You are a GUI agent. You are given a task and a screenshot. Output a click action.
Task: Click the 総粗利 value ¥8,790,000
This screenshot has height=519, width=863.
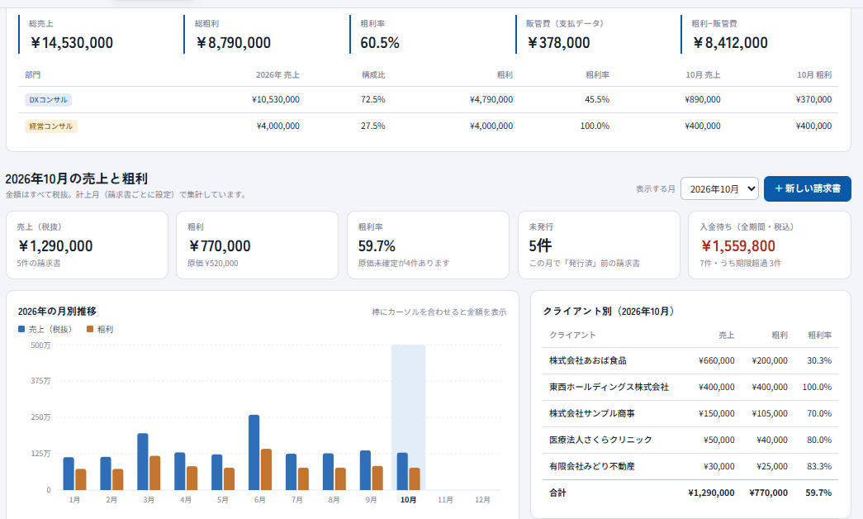coord(234,43)
